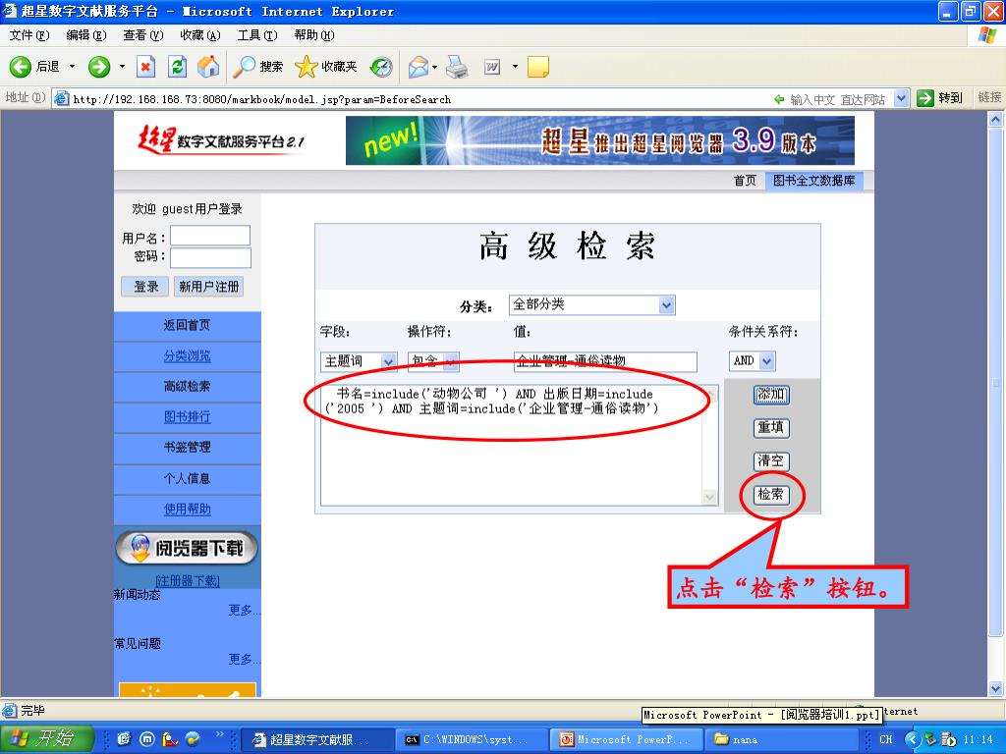1006x754 pixels.
Task: Switch to C:\WINDOWS\syst command prompt taskbar item
Action: click(x=471, y=740)
